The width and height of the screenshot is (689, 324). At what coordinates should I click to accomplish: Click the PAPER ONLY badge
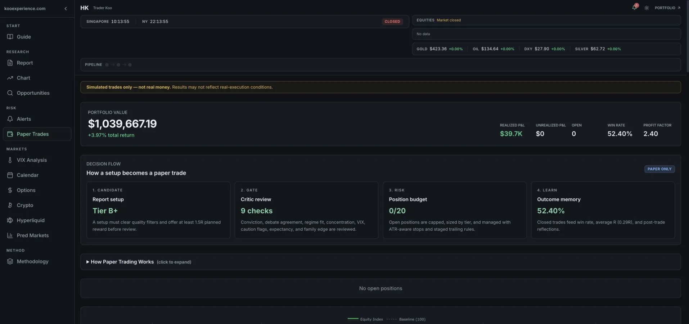659,169
